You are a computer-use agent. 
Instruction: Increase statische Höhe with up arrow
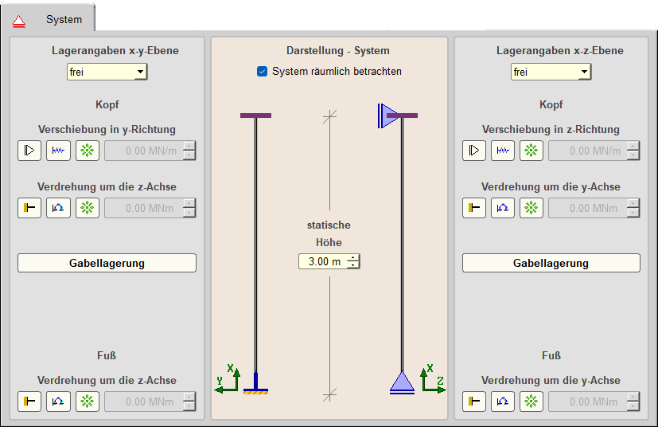coord(354,258)
